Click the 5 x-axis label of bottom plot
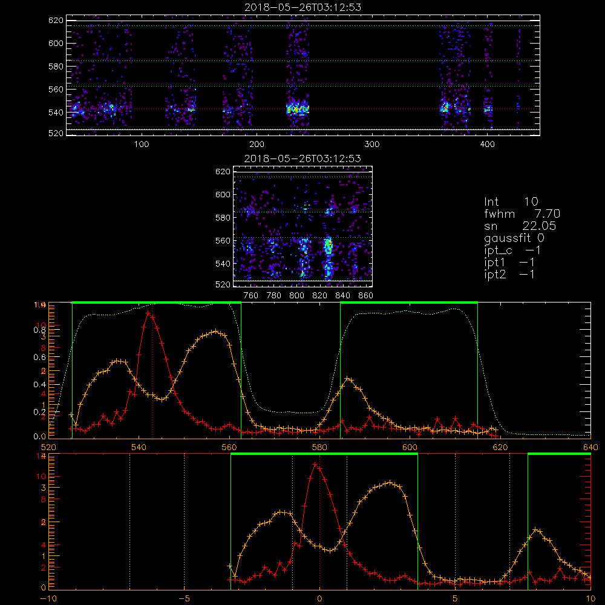This screenshot has width=605, height=605. click(456, 599)
